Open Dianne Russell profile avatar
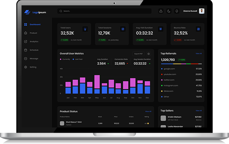The width and height of the screenshot is (229, 144). pos(201,11)
